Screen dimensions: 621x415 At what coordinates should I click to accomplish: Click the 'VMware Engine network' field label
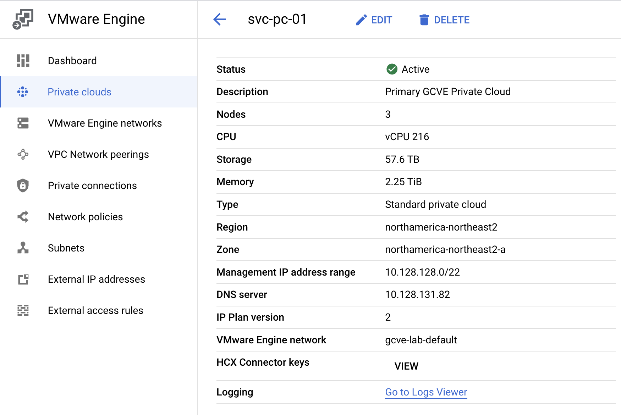[271, 340]
